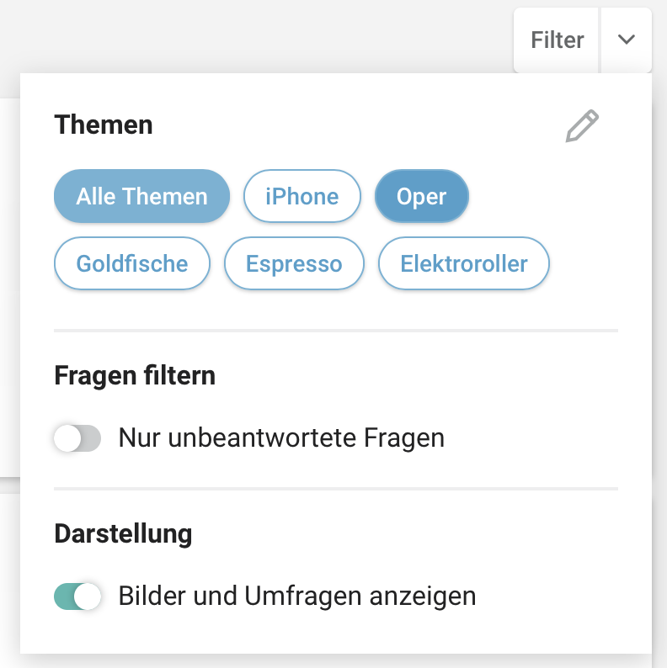Click the Bilder und Umfragen anzeigen label text
The height and width of the screenshot is (668, 667).
pyautogui.click(x=297, y=596)
